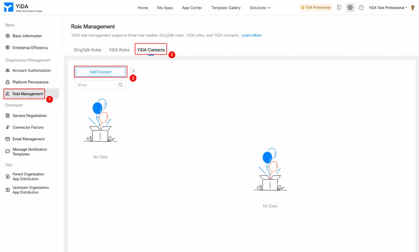Click the Add Contact button
This screenshot has height=252, width=419.
coord(100,72)
